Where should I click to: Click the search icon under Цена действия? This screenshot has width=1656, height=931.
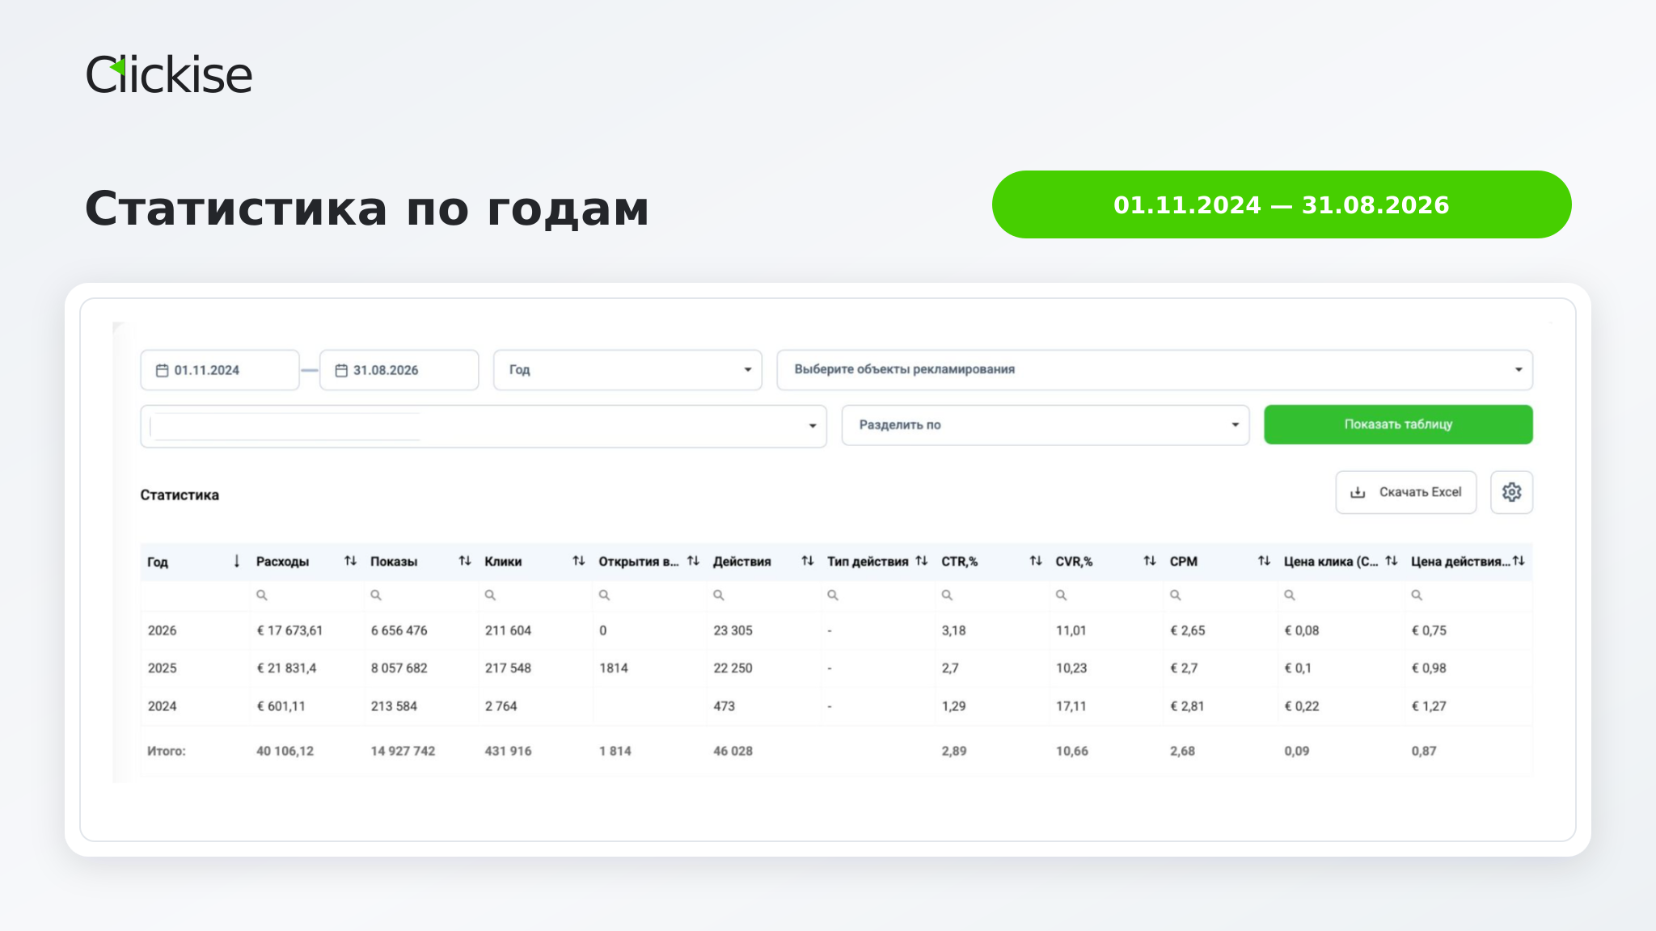1417,595
